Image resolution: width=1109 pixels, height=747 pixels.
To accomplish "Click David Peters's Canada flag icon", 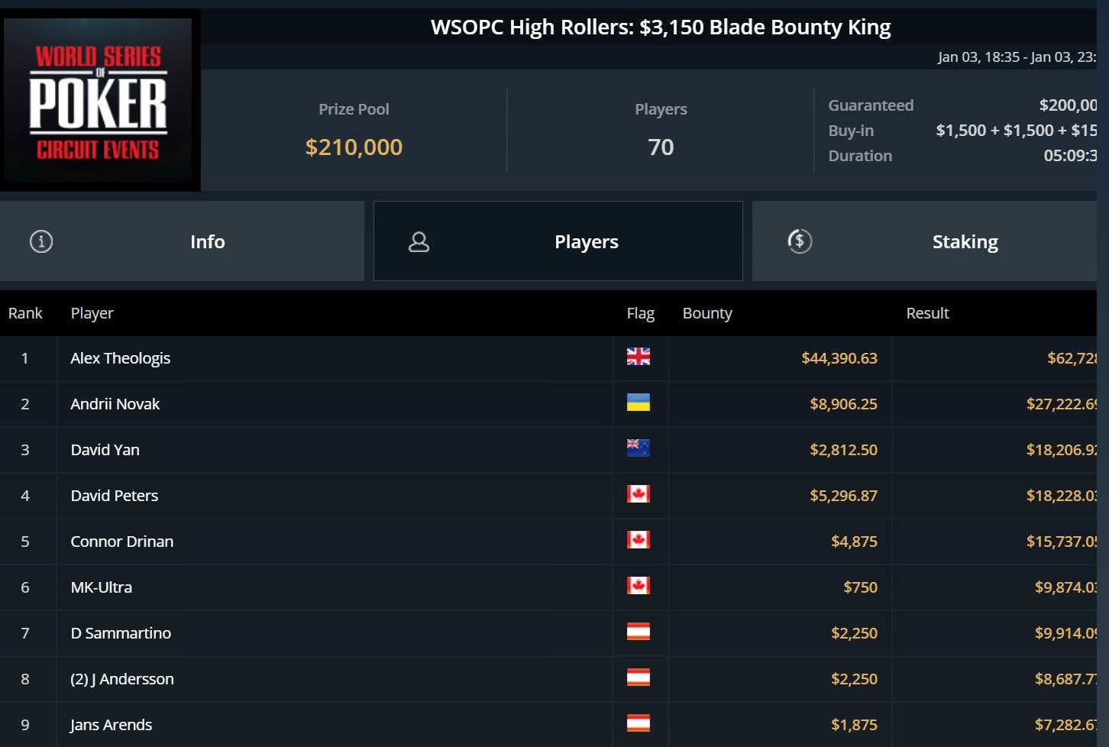I will [x=638, y=494].
